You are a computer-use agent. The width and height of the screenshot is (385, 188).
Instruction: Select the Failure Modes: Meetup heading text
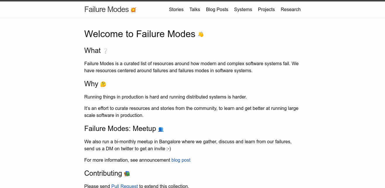[x=120, y=129]
